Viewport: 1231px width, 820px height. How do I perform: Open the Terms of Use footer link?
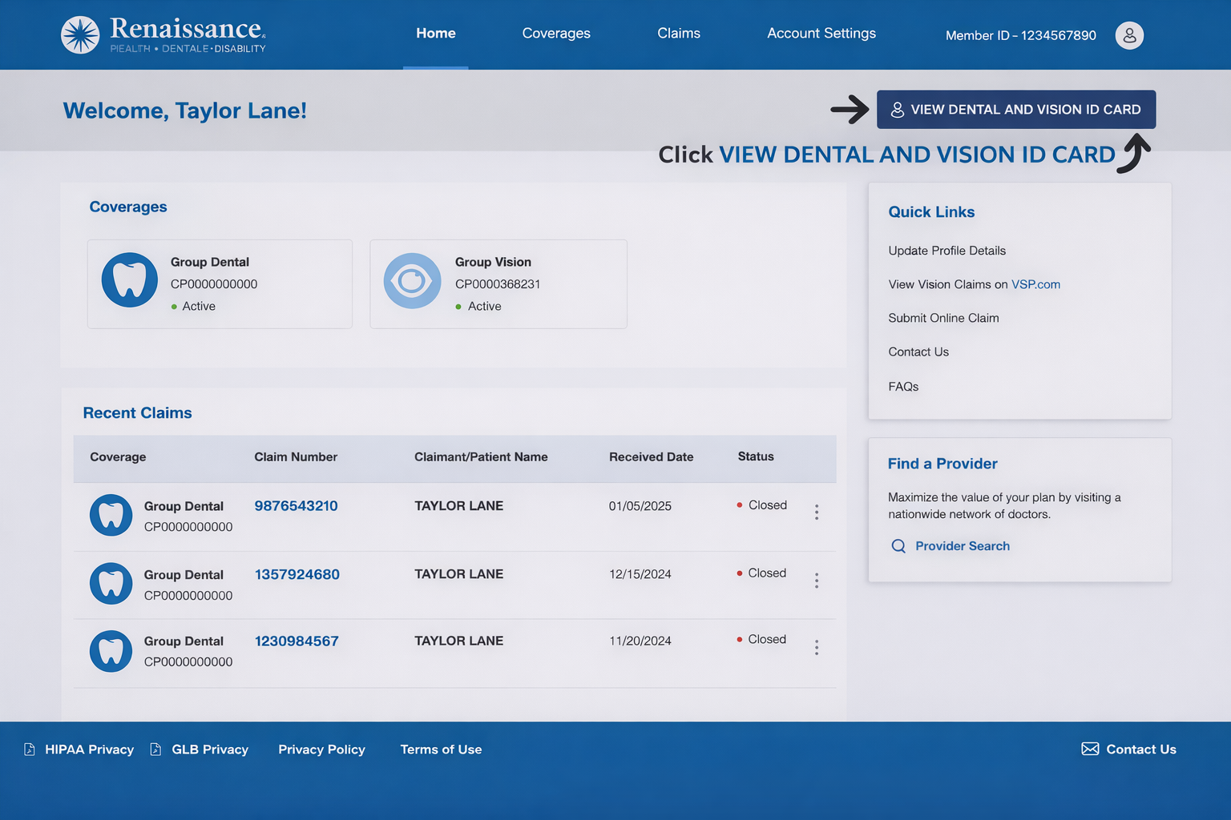click(x=441, y=750)
